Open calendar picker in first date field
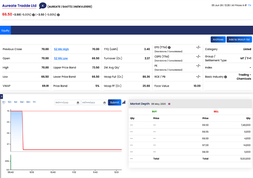The height and width of the screenshot is (178, 253). pos(78,103)
